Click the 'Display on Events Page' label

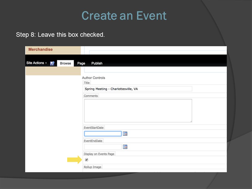(99, 154)
